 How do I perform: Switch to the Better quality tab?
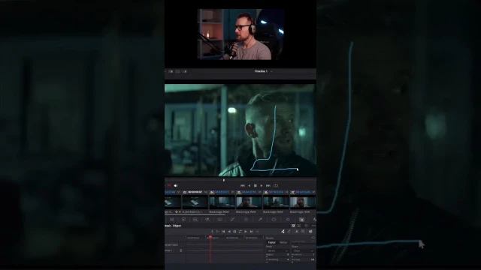[283, 242]
